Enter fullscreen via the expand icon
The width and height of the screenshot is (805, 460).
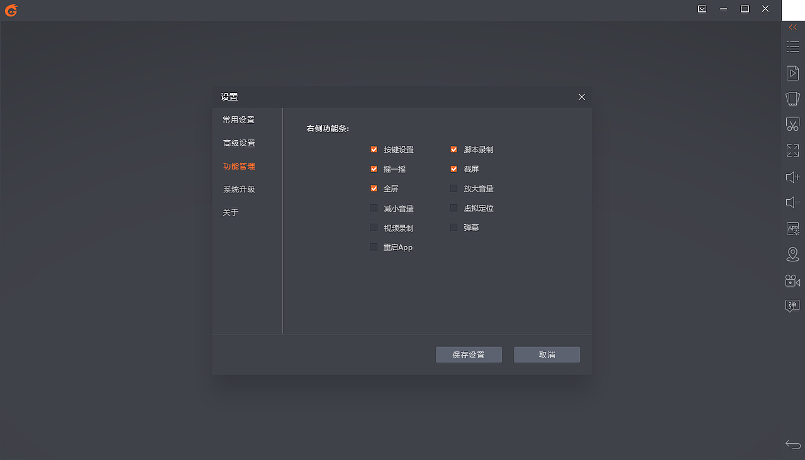click(x=792, y=151)
